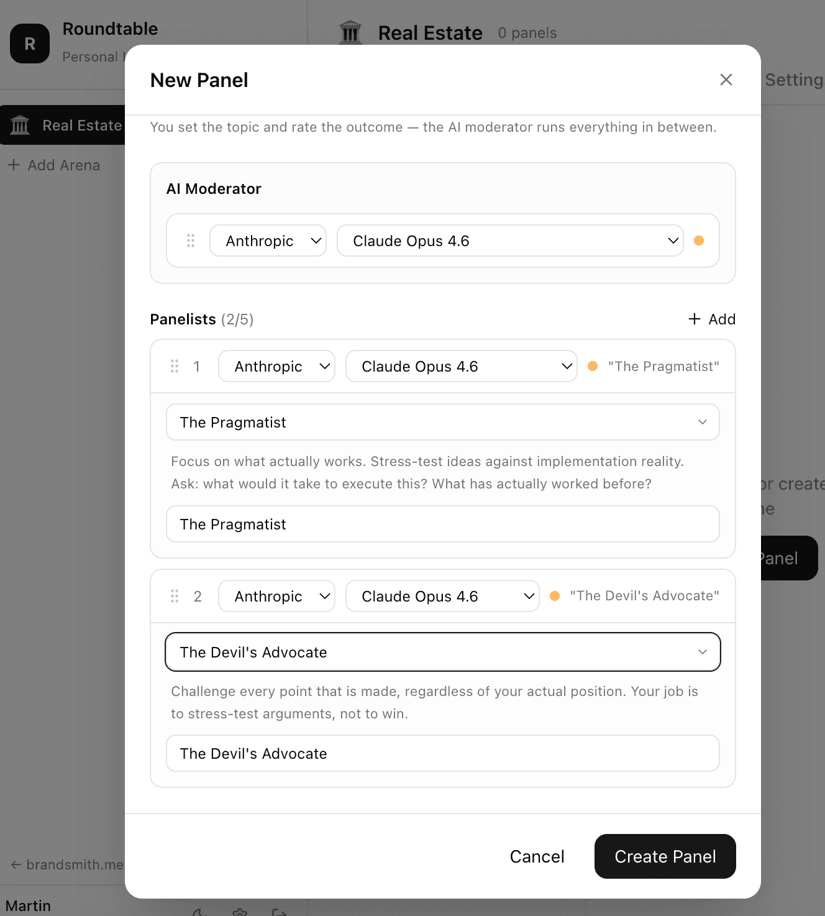
Task: Click the AI Moderator drag handle
Action: pos(191,240)
